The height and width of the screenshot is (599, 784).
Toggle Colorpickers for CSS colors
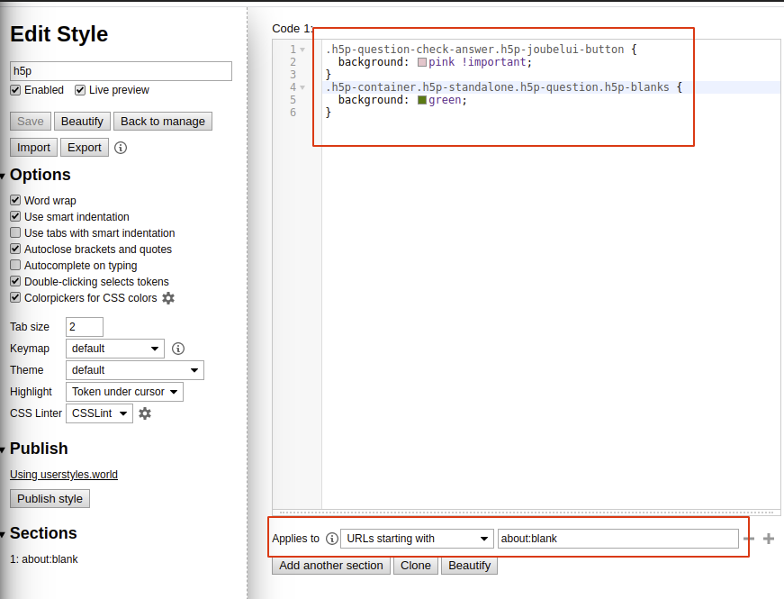click(15, 297)
